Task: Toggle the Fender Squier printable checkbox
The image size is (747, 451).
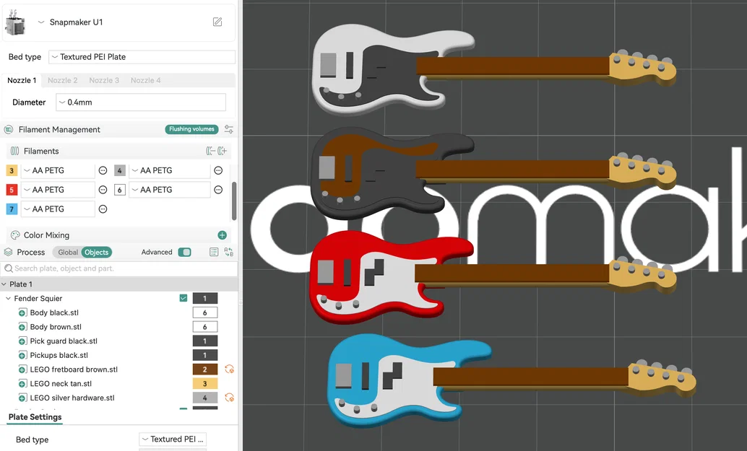Action: pyautogui.click(x=183, y=298)
